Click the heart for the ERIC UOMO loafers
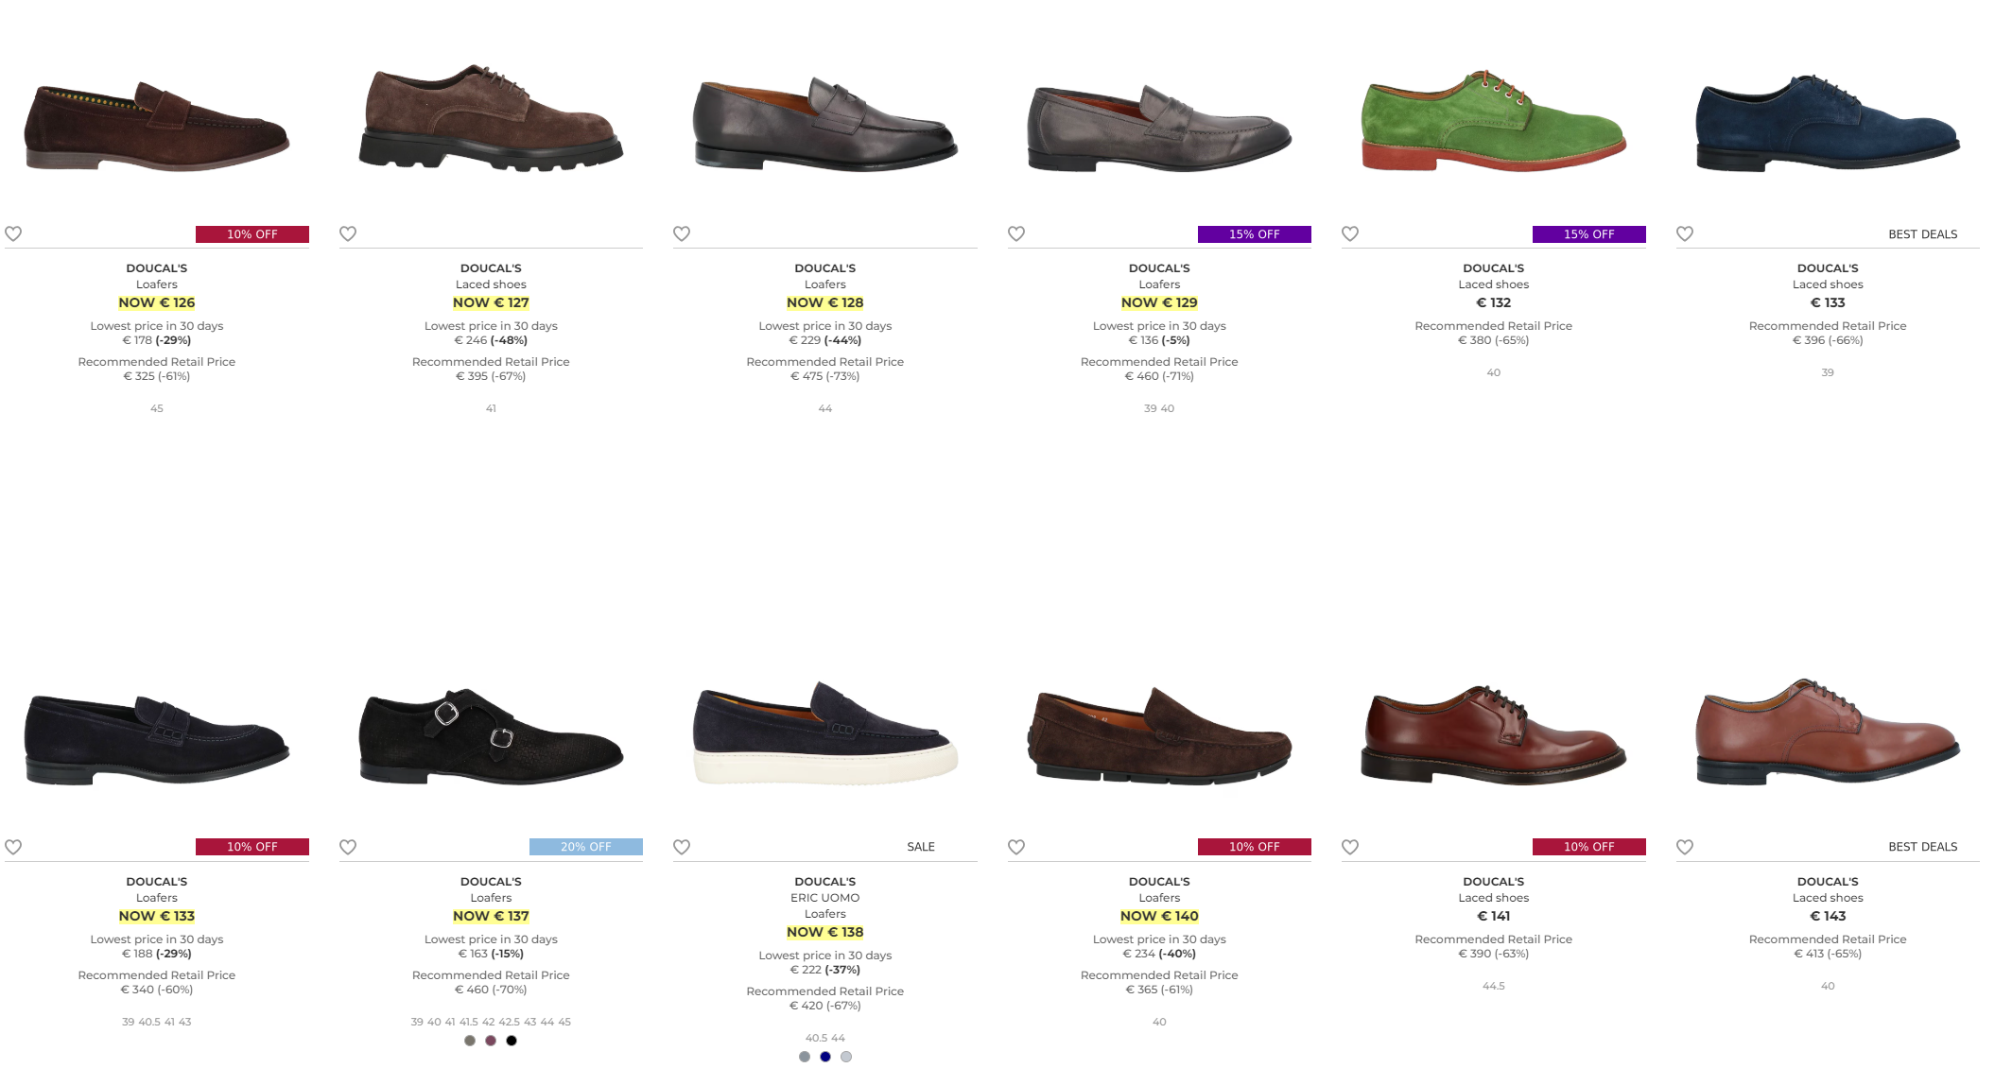 (682, 847)
